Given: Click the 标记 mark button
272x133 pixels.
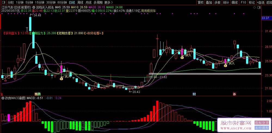Looking at the screenshot, I should tap(252, 2).
